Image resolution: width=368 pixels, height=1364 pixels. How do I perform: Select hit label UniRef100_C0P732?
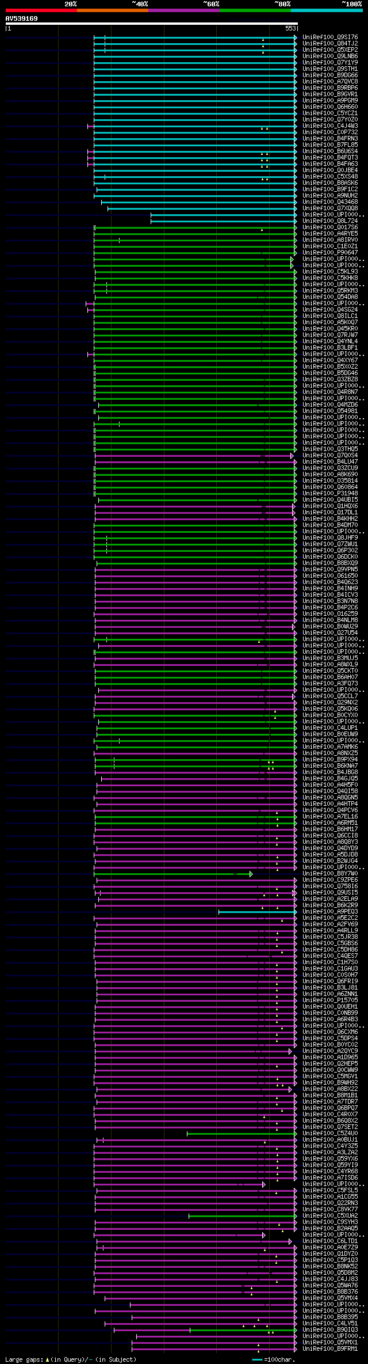[x=330, y=132]
